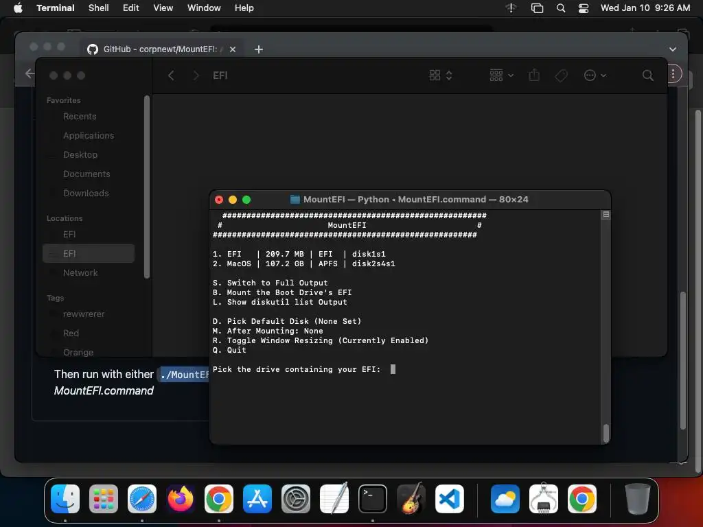Click the terminal input prompt cursor
Viewport: 703px width, 527px height.
click(393, 369)
